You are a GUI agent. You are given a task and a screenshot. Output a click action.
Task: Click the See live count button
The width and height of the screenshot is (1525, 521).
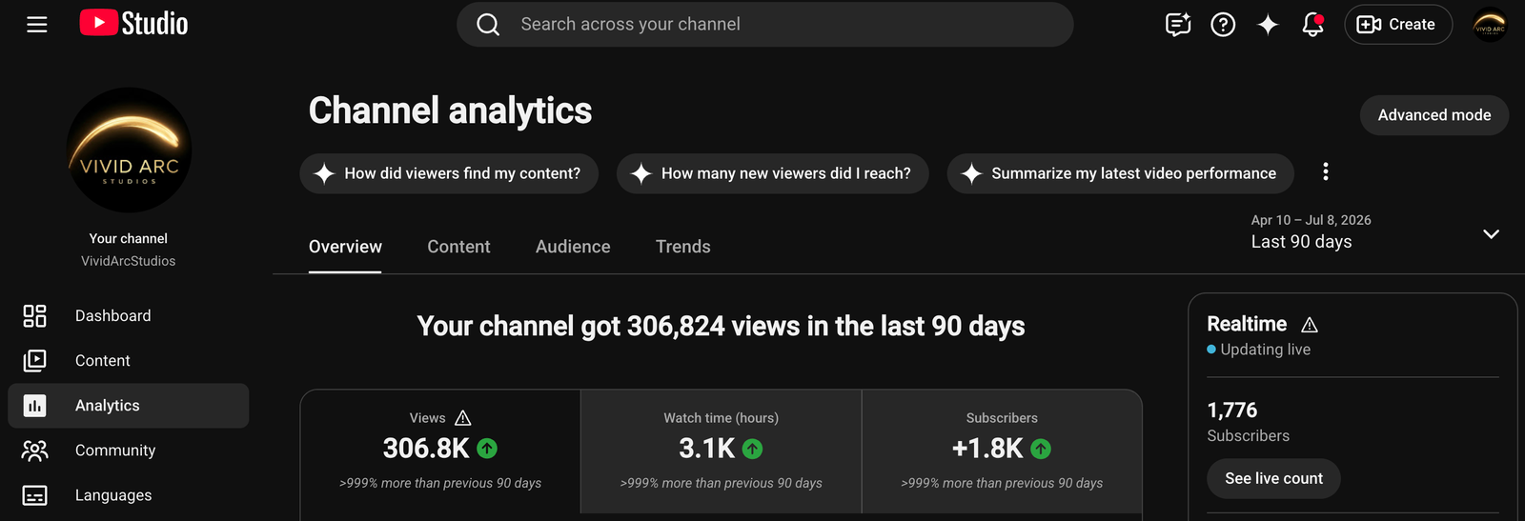[x=1273, y=478]
